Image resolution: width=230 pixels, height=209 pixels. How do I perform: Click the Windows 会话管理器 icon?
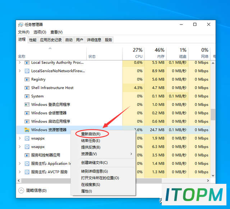pos(27,113)
